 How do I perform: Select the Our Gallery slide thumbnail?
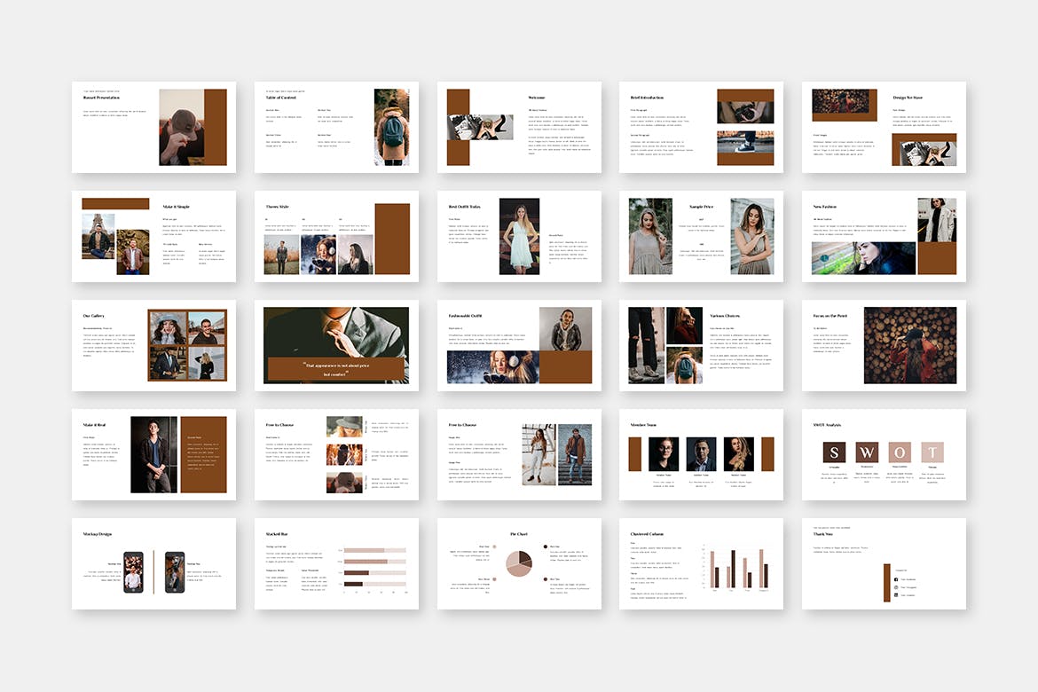pos(153,345)
